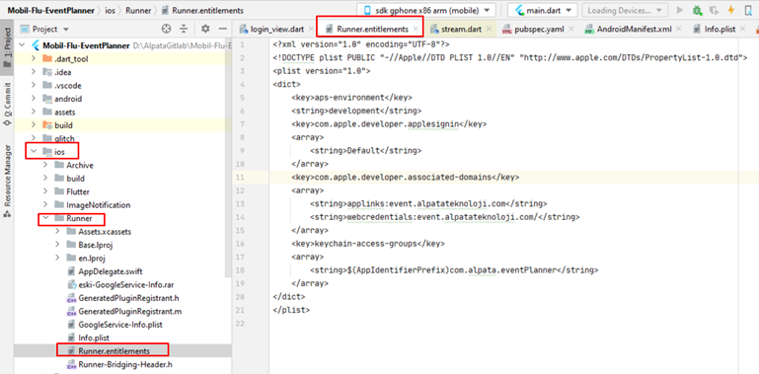Click the Flutter logo beside Mobil-Flu-EventPlanner root
Screen dimensions: 759x374
(36, 46)
